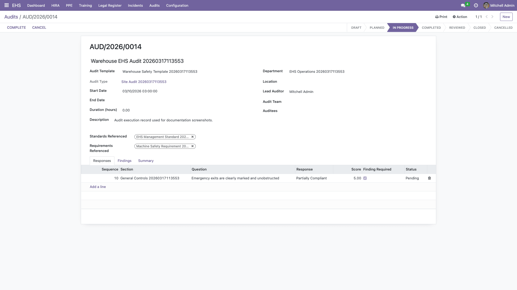The height and width of the screenshot is (290, 517).
Task: Click the Mitchell Admin avatar
Action: (486, 5)
